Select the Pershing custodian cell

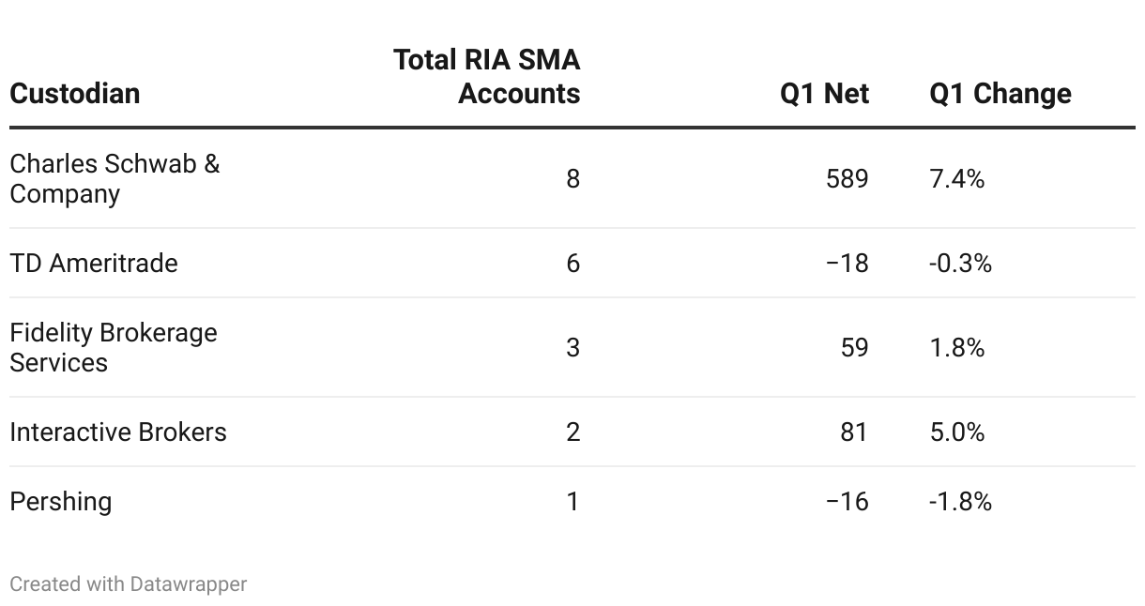pos(61,502)
